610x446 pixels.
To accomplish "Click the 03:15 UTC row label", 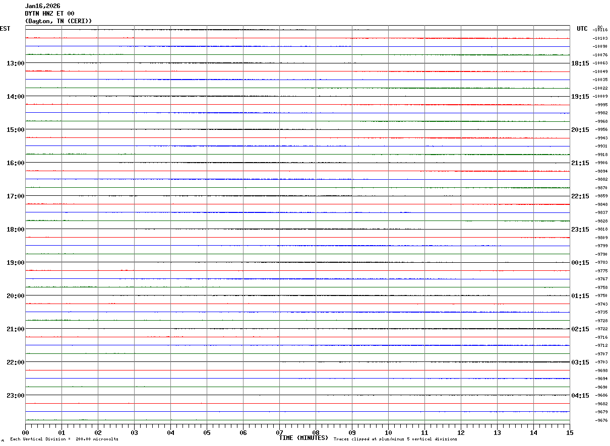I will 580,362.
